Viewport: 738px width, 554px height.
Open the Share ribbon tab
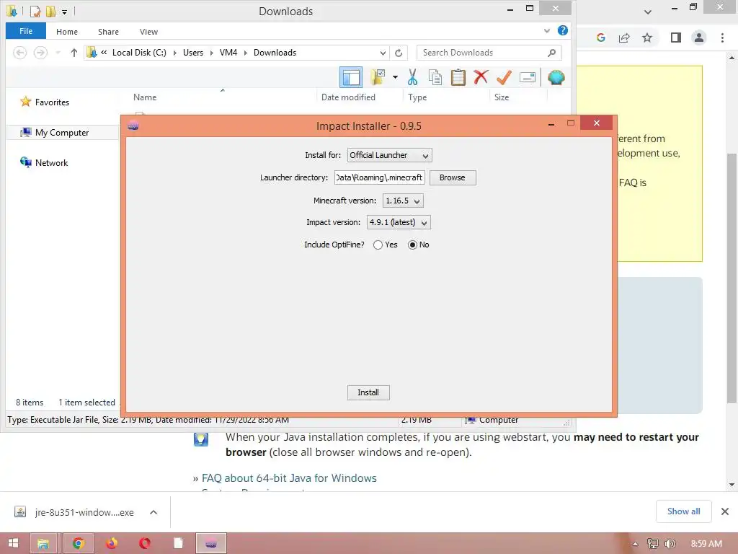pos(108,32)
